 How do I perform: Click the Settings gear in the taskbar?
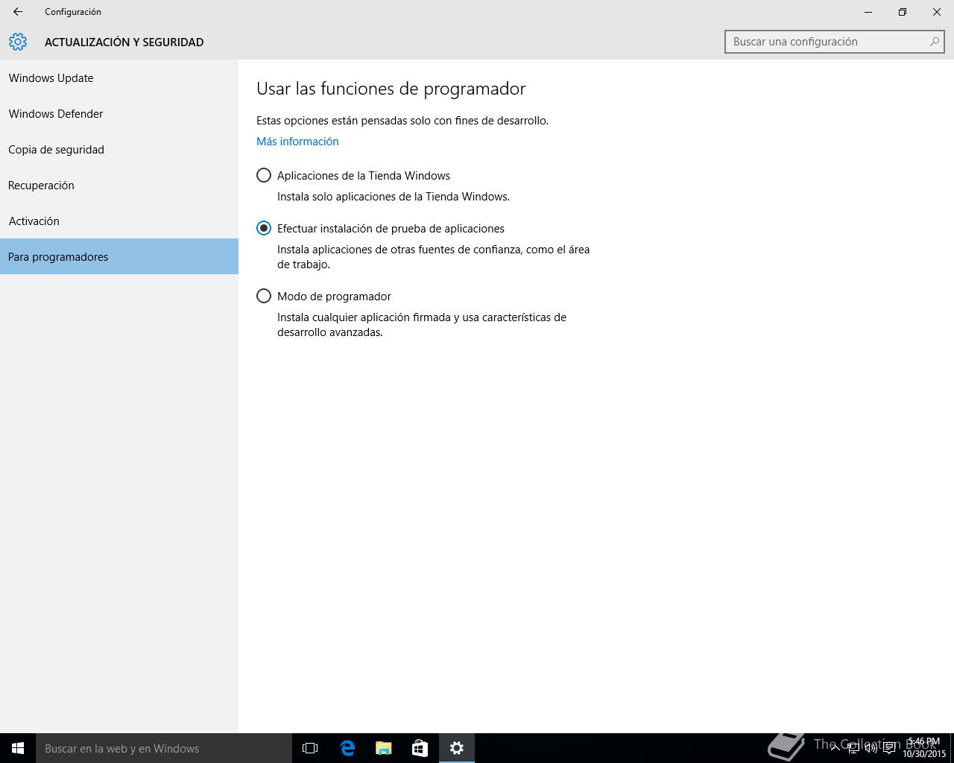point(457,748)
